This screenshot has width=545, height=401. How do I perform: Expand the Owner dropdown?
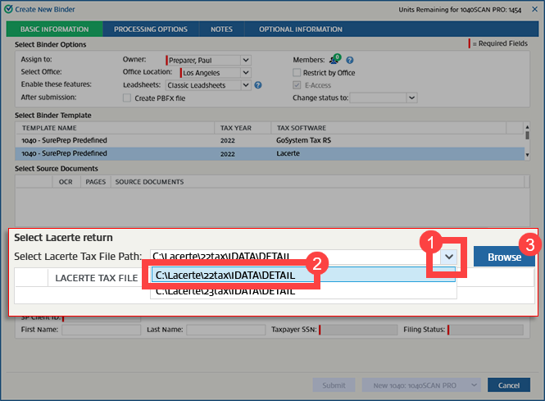coord(245,60)
